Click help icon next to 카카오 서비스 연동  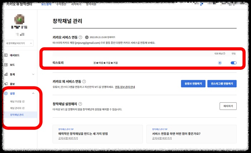coord(80,37)
